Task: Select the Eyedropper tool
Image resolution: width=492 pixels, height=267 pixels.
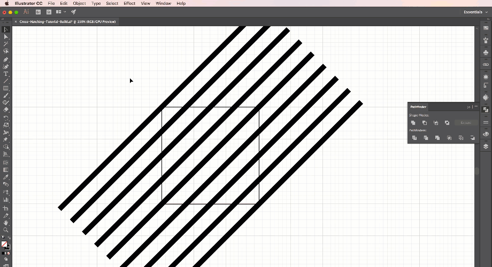Action: (6, 177)
